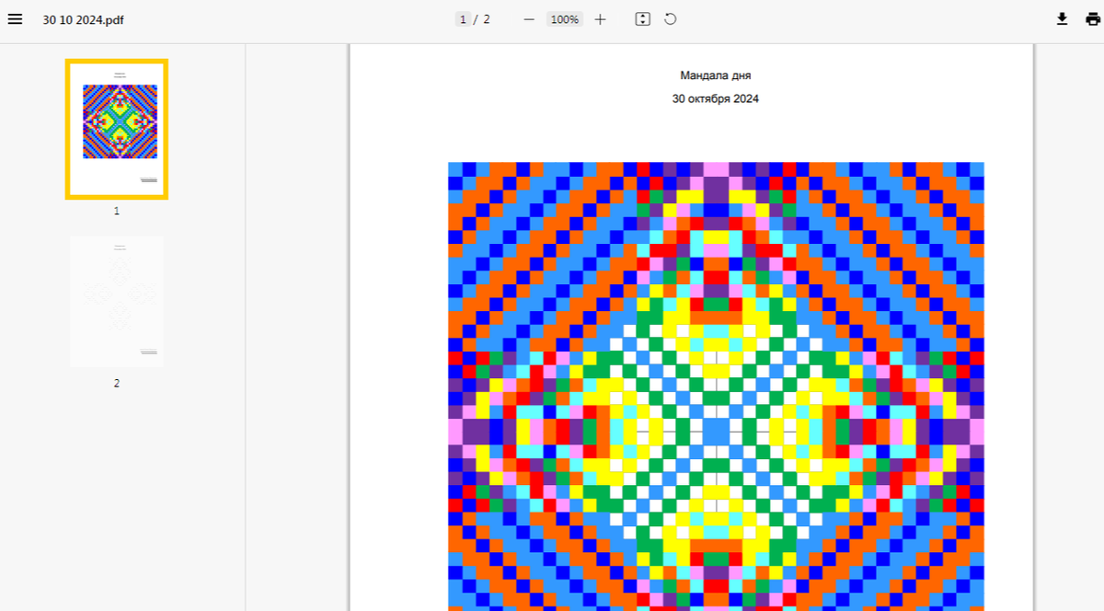Viewport: 1104px width, 611px height.
Task: Click the 100% zoom level field
Action: click(565, 19)
